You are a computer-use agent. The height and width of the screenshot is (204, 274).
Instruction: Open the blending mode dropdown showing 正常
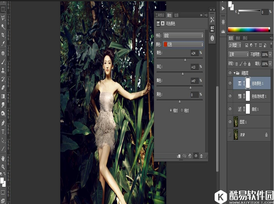point(239,54)
